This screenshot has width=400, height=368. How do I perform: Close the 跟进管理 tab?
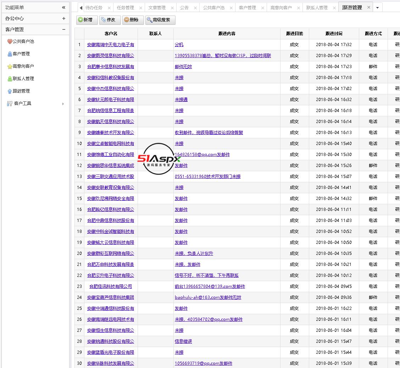pyautogui.click(x=368, y=7)
